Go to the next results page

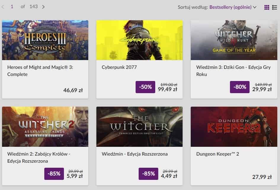tap(43, 7)
